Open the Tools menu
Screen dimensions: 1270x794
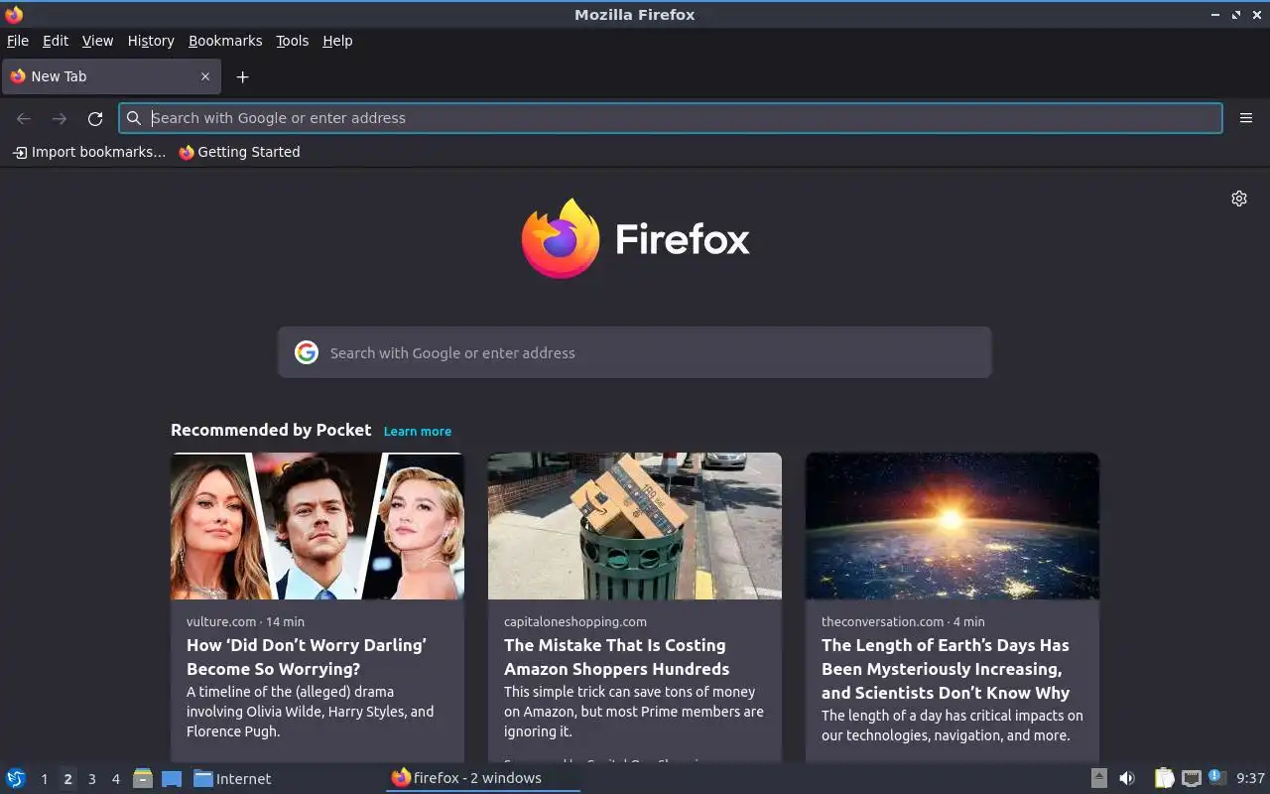pos(293,41)
